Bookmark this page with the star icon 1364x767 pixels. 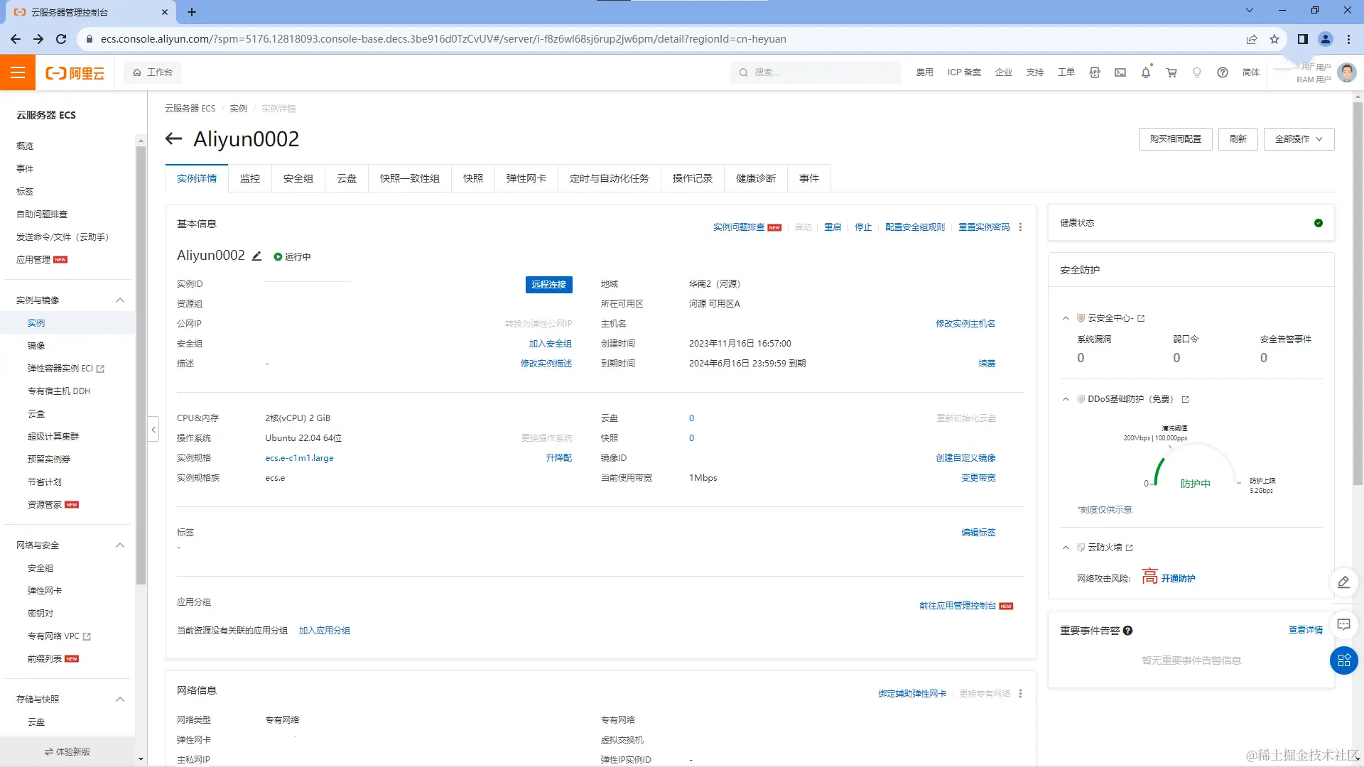pos(1274,39)
